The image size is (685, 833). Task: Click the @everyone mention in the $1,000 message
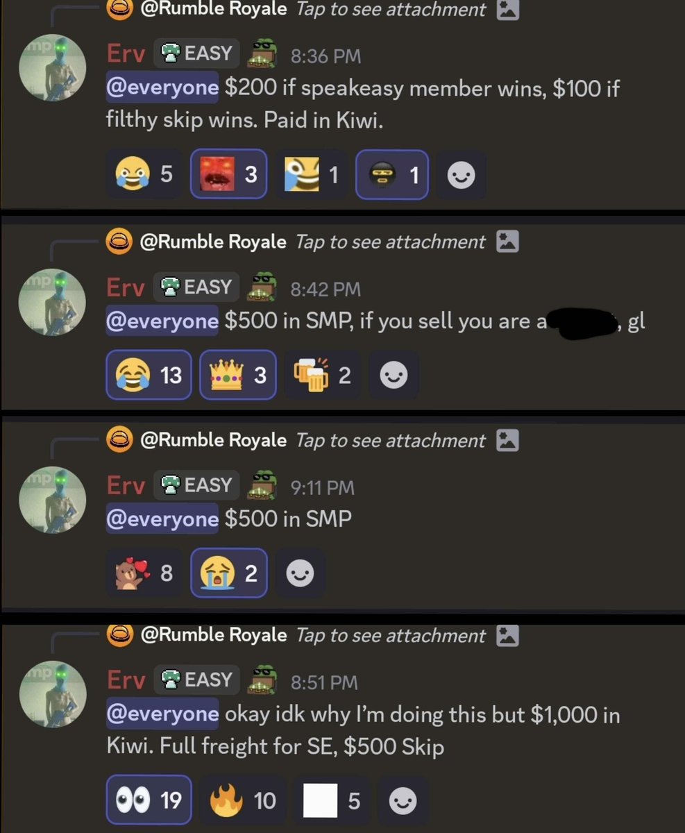162,714
